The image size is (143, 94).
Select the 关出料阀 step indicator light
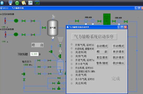pos(72,83)
